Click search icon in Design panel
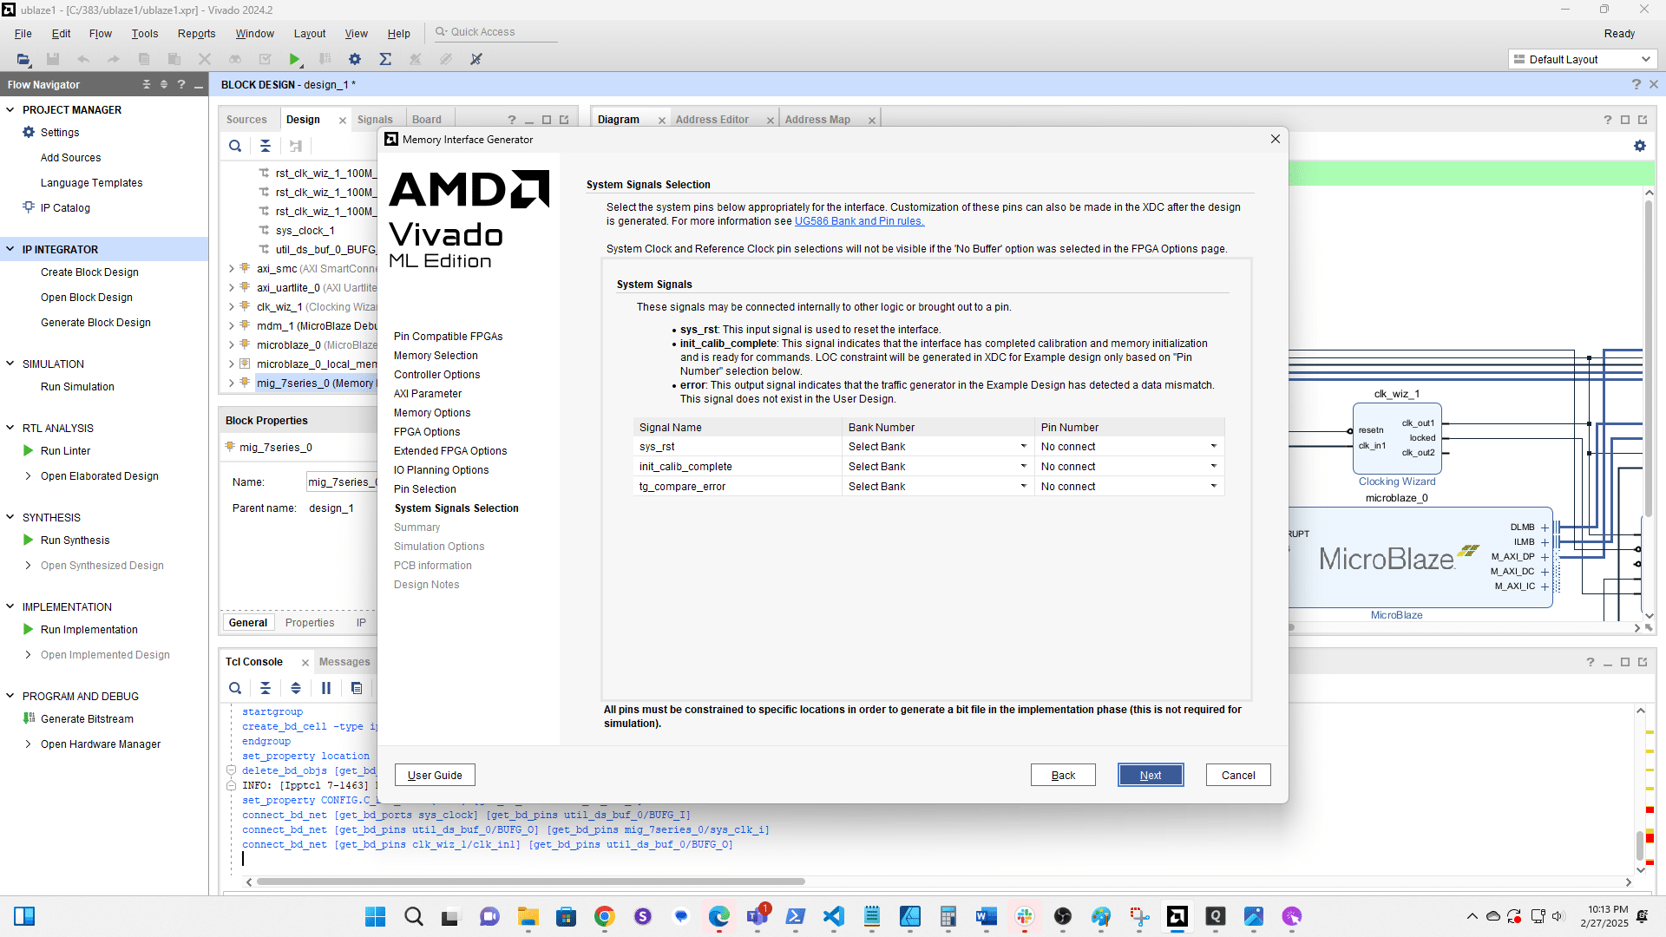 pyautogui.click(x=235, y=146)
